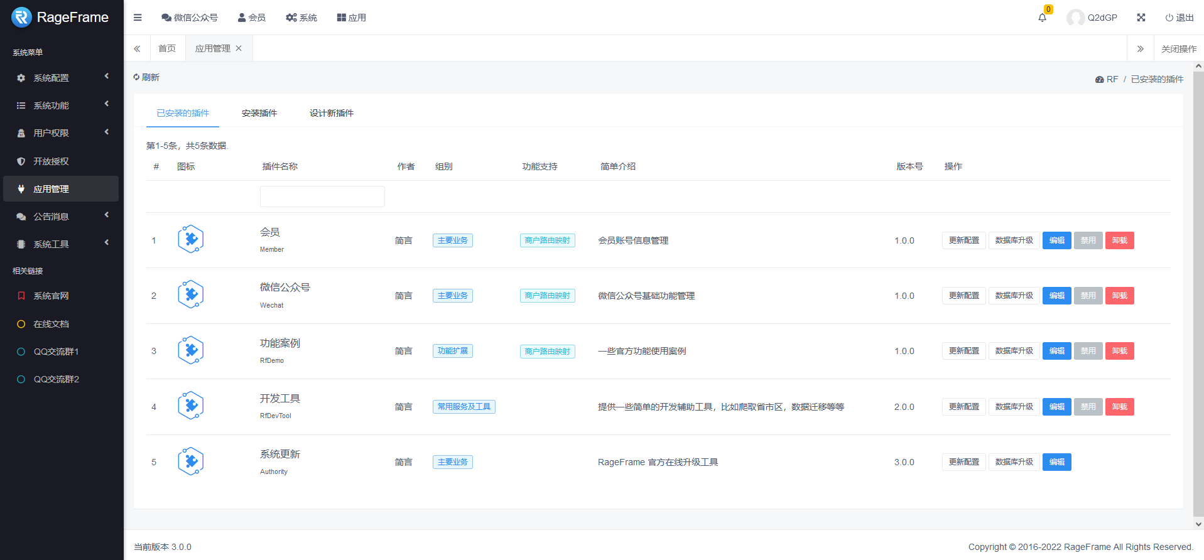Click the 商户路由映射 tag in 会员 row
The height and width of the screenshot is (560, 1204).
548,240
